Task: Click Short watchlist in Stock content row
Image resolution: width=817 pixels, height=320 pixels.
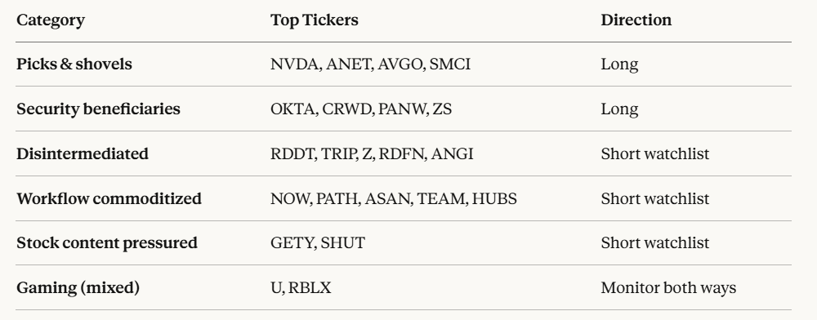Action: pyautogui.click(x=655, y=243)
